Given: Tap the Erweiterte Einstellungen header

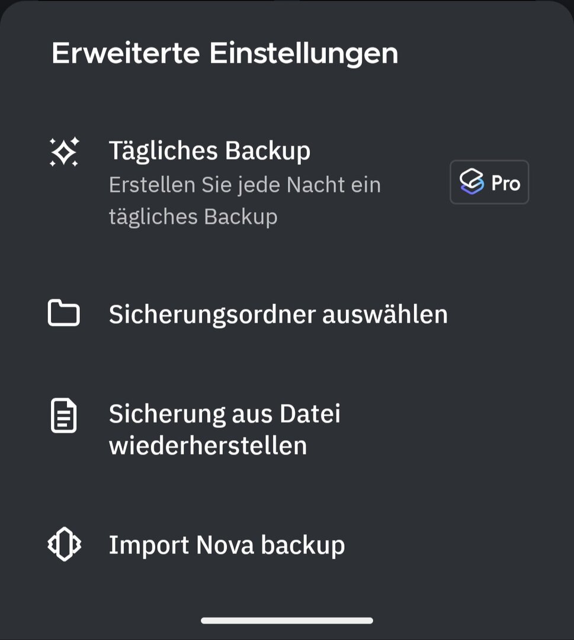Looking at the screenshot, I should coord(225,53).
